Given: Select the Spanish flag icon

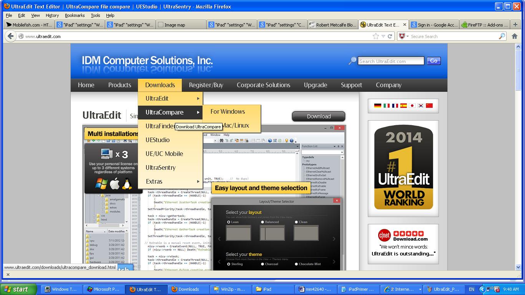Looking at the screenshot, I should click(404, 106).
